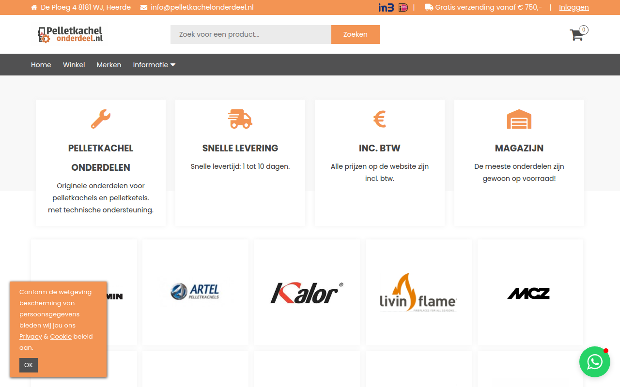Click the Pelletkachelonderdeel.nl site logo

point(70,34)
